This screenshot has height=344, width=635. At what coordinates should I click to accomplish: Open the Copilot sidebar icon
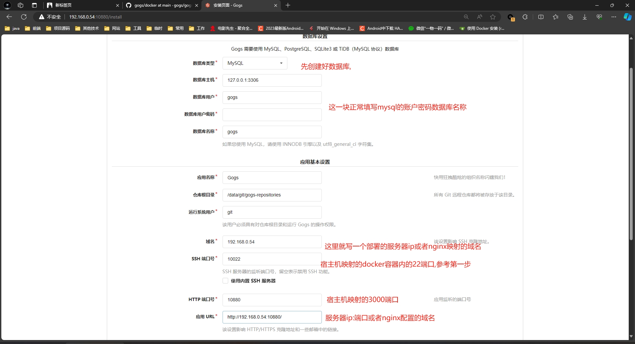pos(627,17)
